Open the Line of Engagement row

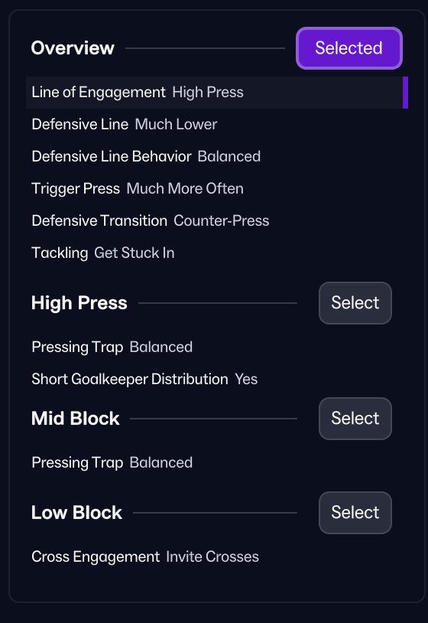[x=216, y=92]
